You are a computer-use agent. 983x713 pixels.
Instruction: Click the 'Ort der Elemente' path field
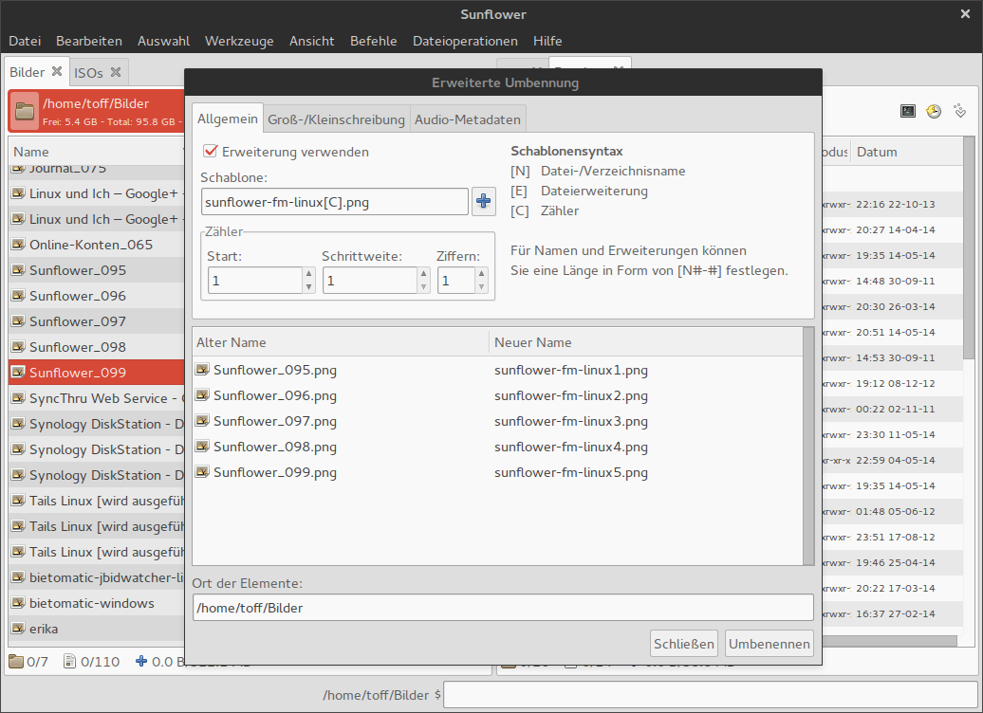pos(503,608)
